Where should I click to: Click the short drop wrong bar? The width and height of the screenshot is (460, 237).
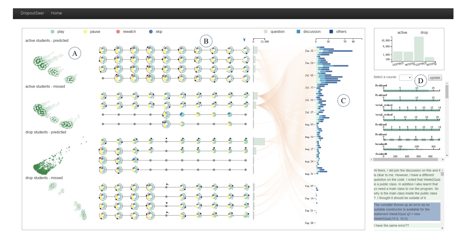coord(430,59)
